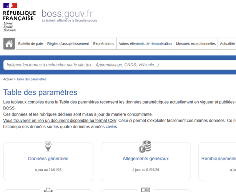
Task: Open the République Française logo
Action: click(x=20, y=17)
